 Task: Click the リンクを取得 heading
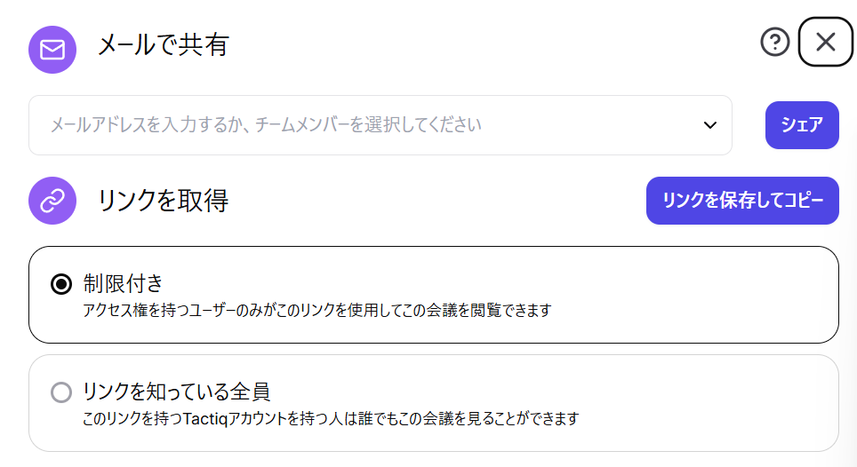pyautogui.click(x=163, y=201)
